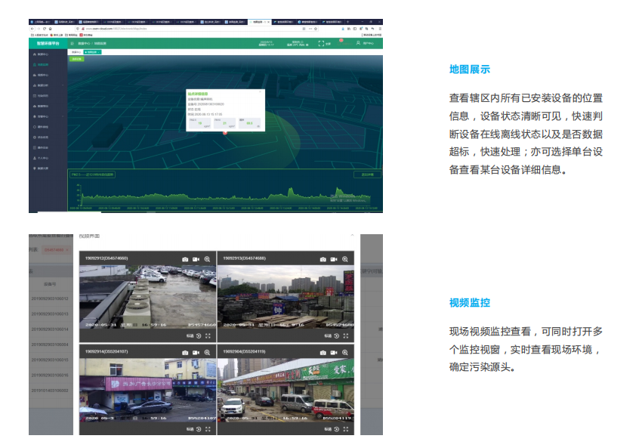642x448 pixels.
Task: Zoom into feed 19092912(D54574660)
Action: (207, 259)
